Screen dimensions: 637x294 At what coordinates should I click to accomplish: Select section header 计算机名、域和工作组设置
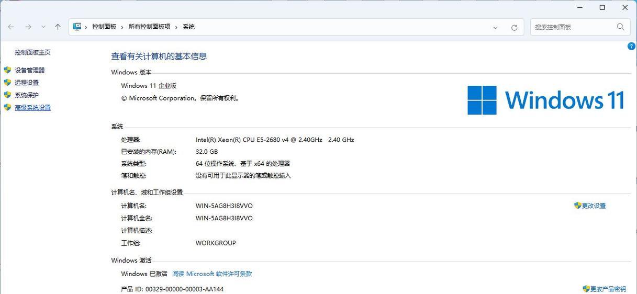click(x=147, y=193)
